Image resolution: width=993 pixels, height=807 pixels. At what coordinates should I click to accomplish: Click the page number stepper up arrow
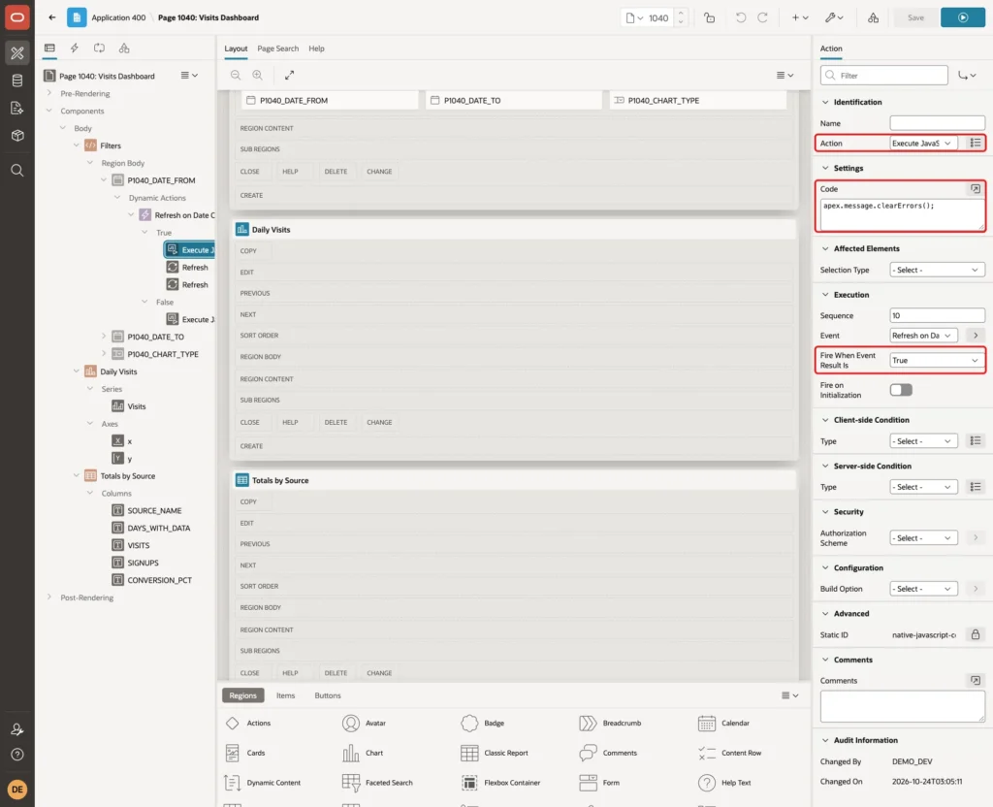pyautogui.click(x=681, y=13)
